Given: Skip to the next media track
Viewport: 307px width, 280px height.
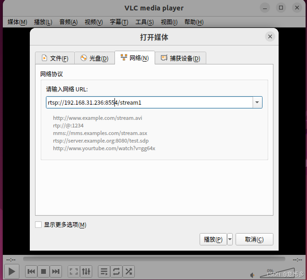Looking at the screenshot, I should coord(56,271).
